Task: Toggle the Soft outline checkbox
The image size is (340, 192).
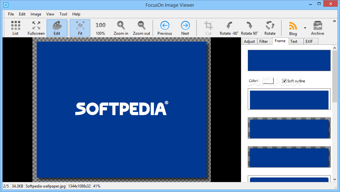Action: pos(284,81)
